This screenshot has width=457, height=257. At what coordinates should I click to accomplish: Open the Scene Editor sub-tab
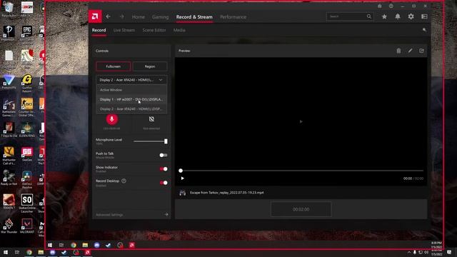click(x=154, y=30)
